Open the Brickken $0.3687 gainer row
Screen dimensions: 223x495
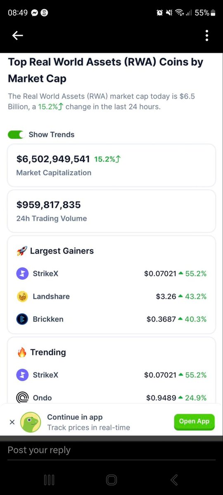point(111,319)
